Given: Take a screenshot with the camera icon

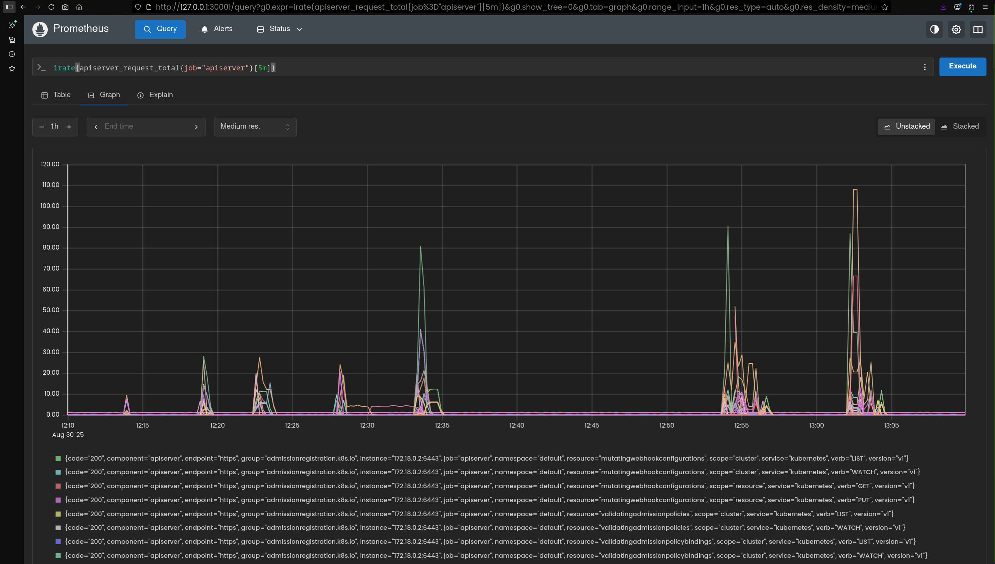Looking at the screenshot, I should [65, 7].
